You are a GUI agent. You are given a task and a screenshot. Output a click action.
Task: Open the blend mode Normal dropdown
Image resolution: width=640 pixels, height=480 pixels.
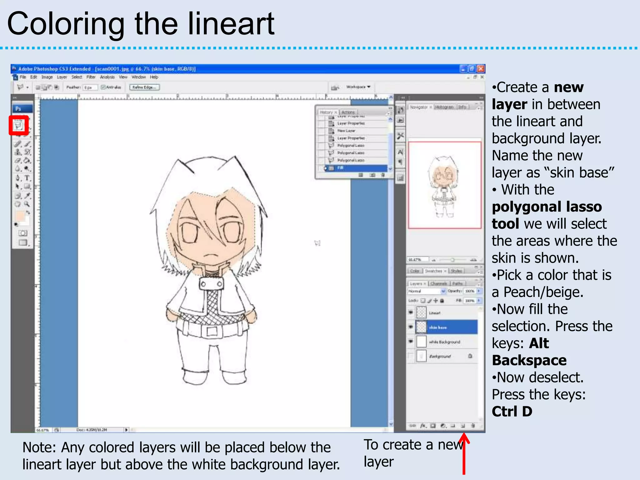click(x=443, y=291)
